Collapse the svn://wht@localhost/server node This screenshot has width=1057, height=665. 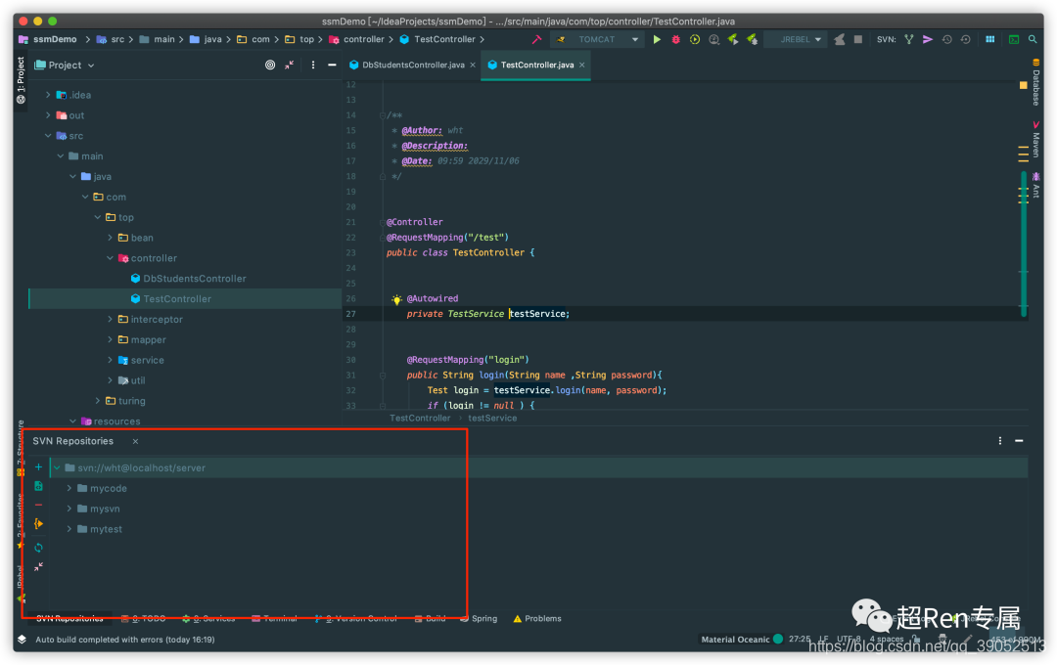pos(58,467)
